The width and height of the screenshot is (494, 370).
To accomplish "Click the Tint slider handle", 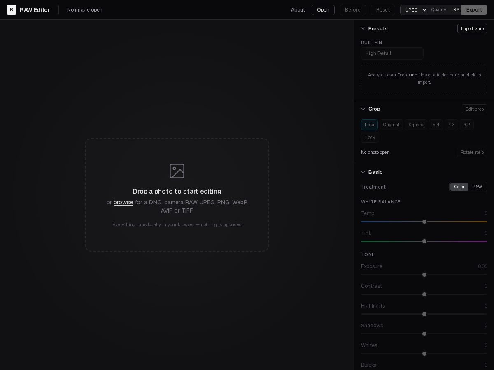I will tap(424, 241).
